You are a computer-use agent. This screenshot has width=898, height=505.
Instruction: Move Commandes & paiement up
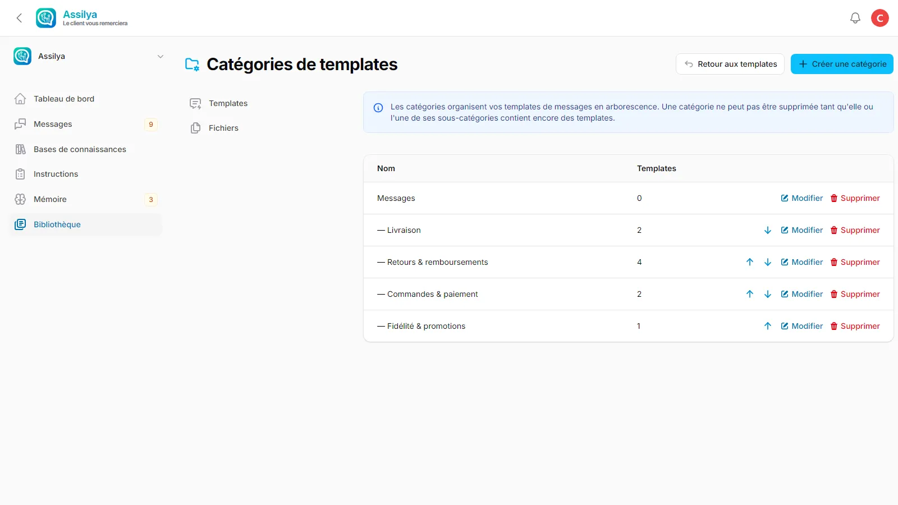pos(750,294)
